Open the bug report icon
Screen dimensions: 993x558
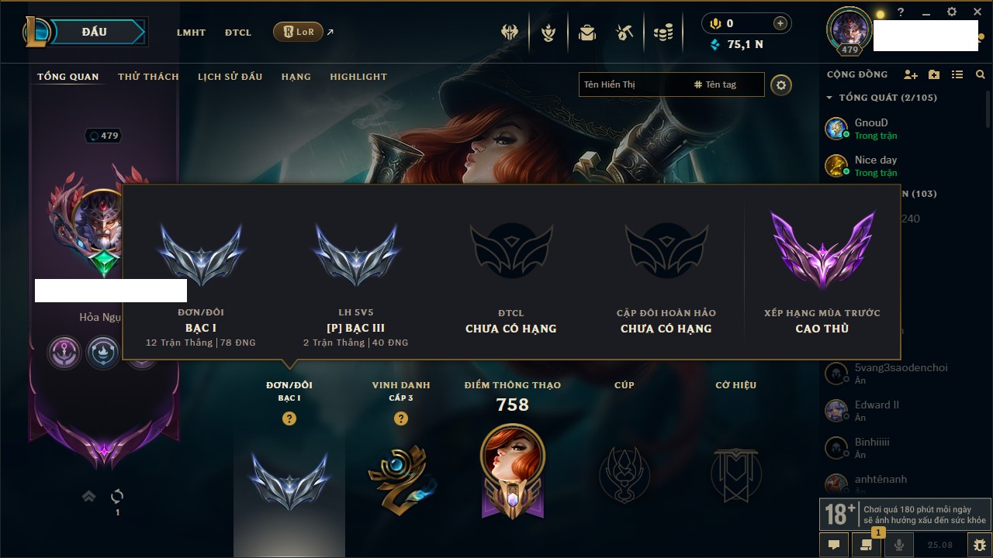click(980, 545)
